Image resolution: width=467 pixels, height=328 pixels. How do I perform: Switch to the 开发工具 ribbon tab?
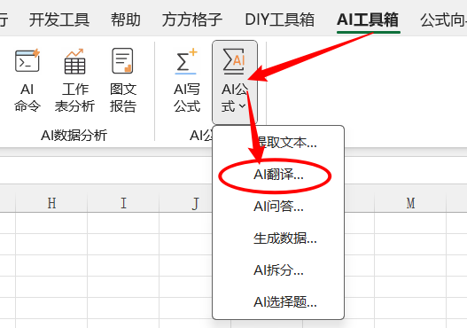click(x=59, y=20)
